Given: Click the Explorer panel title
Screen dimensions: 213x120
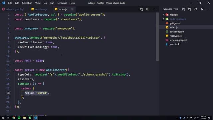Looking at the screenshot, I should click(171, 9).
